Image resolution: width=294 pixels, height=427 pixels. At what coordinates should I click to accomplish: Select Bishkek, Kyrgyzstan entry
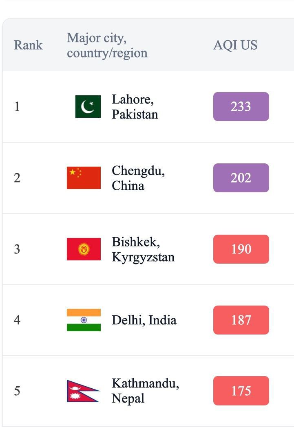(143, 249)
